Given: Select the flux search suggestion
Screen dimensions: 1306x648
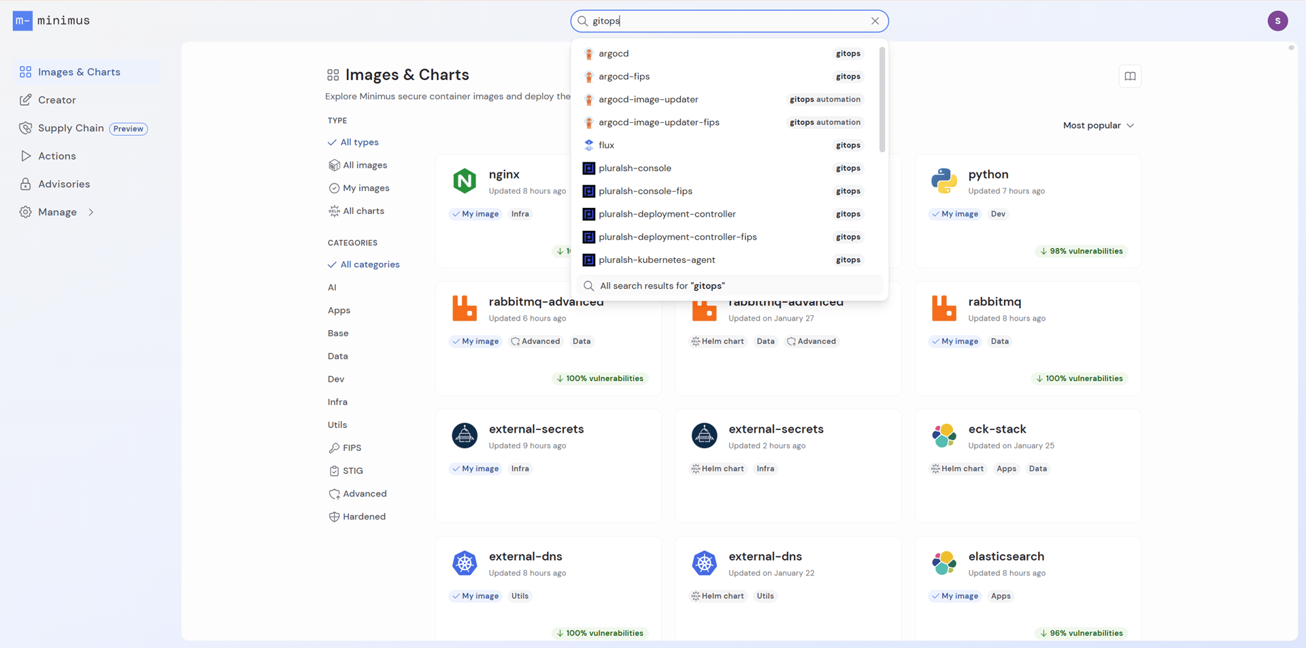Looking at the screenshot, I should [x=726, y=145].
